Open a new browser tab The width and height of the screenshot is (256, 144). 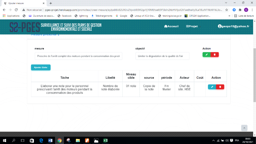click(51, 3)
